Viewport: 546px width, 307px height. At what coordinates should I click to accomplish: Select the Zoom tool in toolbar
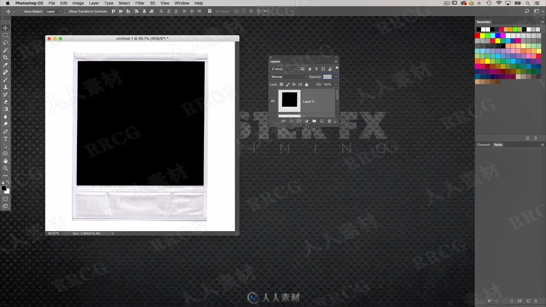point(5,168)
